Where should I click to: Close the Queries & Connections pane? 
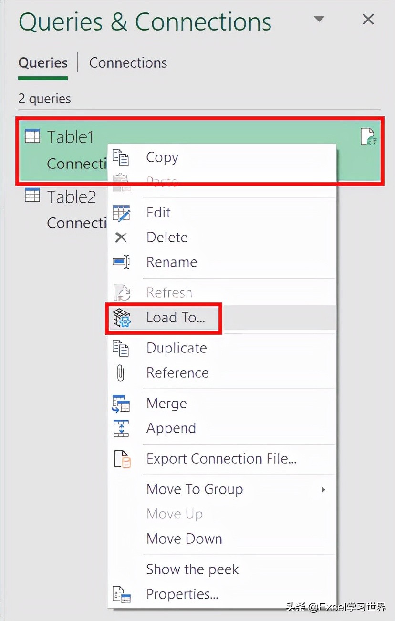point(368,20)
